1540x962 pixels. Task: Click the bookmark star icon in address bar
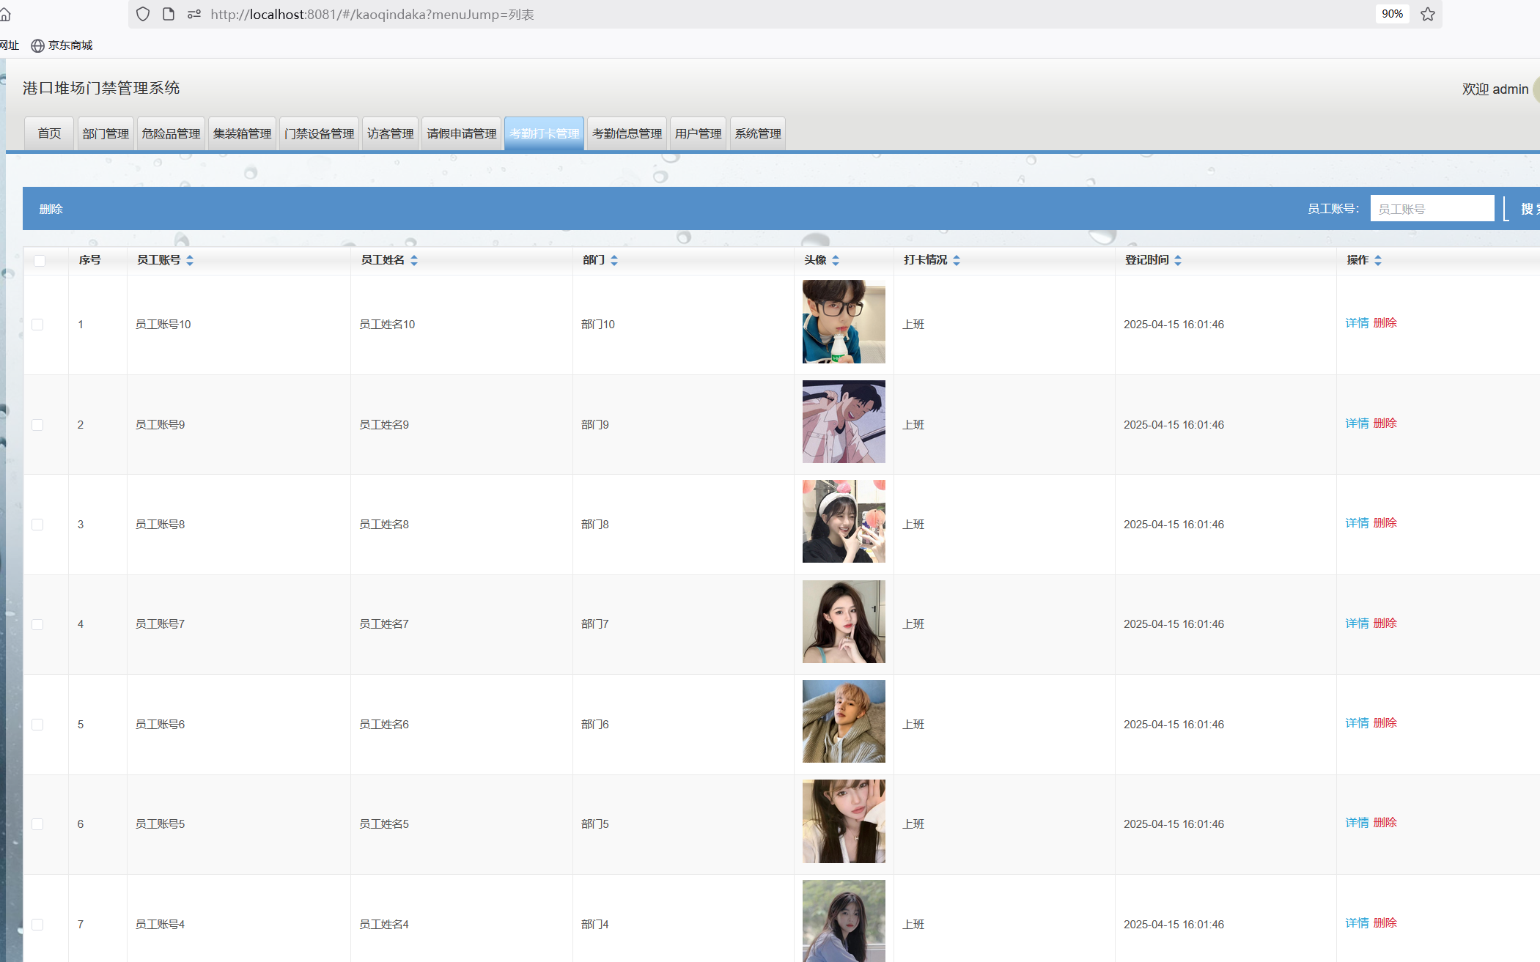[x=1427, y=14]
